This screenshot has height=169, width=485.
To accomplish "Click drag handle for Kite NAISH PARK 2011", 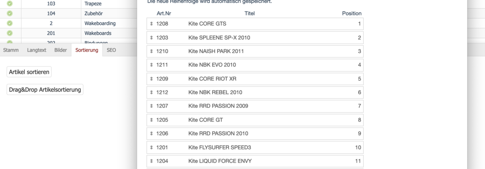I will (152, 52).
